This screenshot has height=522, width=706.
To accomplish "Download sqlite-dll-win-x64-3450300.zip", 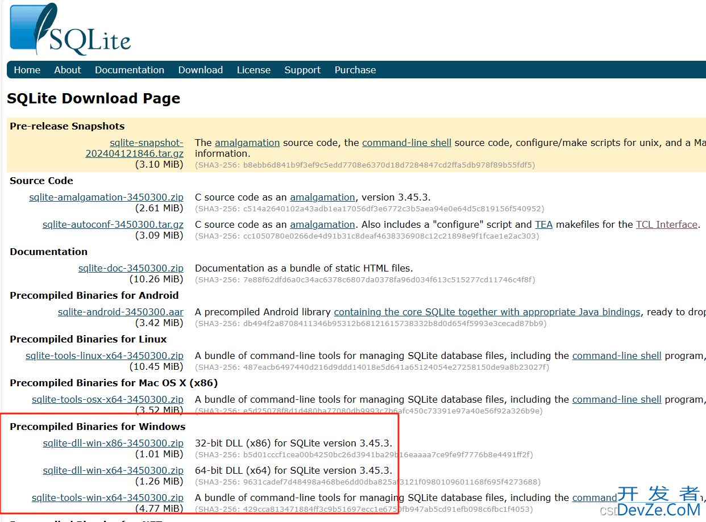I will pos(113,470).
